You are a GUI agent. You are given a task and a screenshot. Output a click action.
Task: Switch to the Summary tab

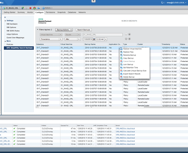click(21, 12)
